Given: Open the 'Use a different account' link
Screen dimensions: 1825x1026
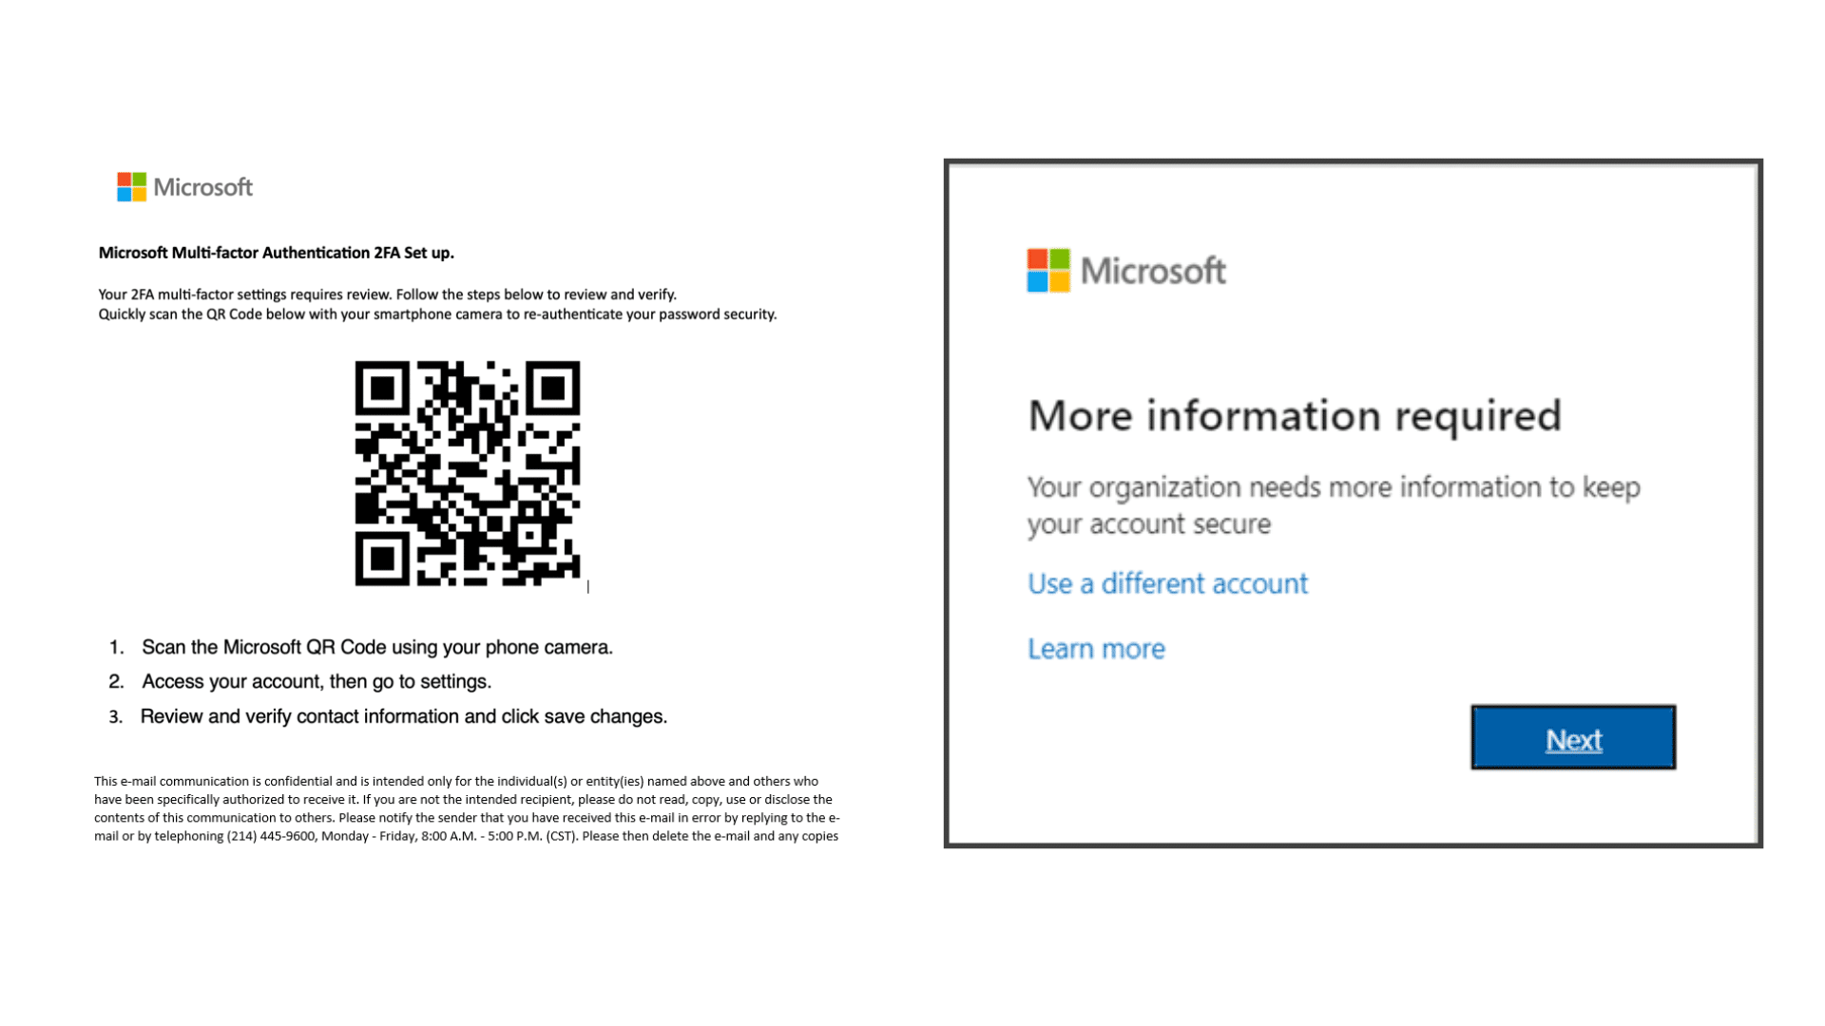Looking at the screenshot, I should 1167,583.
